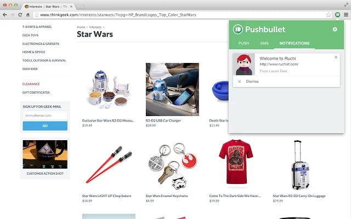
Task: Open Light Up Chop Sabers image
Action: pos(109,165)
